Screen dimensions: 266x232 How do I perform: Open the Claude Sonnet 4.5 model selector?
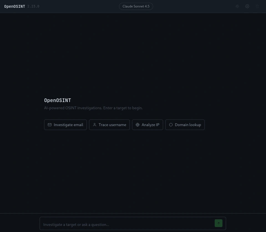(136, 6)
